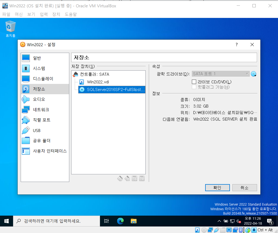Click the shared folders indicator in VirtualBox status bar
278x233 pixels.
coord(223,230)
